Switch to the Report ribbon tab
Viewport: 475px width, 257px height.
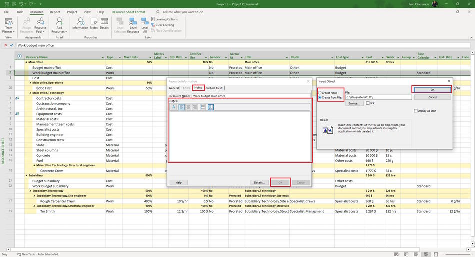[55, 12]
